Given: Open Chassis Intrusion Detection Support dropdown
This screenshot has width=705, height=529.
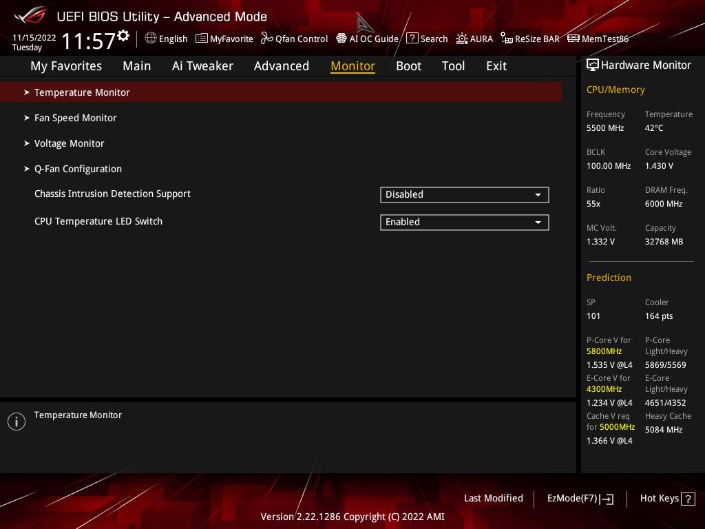Looking at the screenshot, I should 465,195.
